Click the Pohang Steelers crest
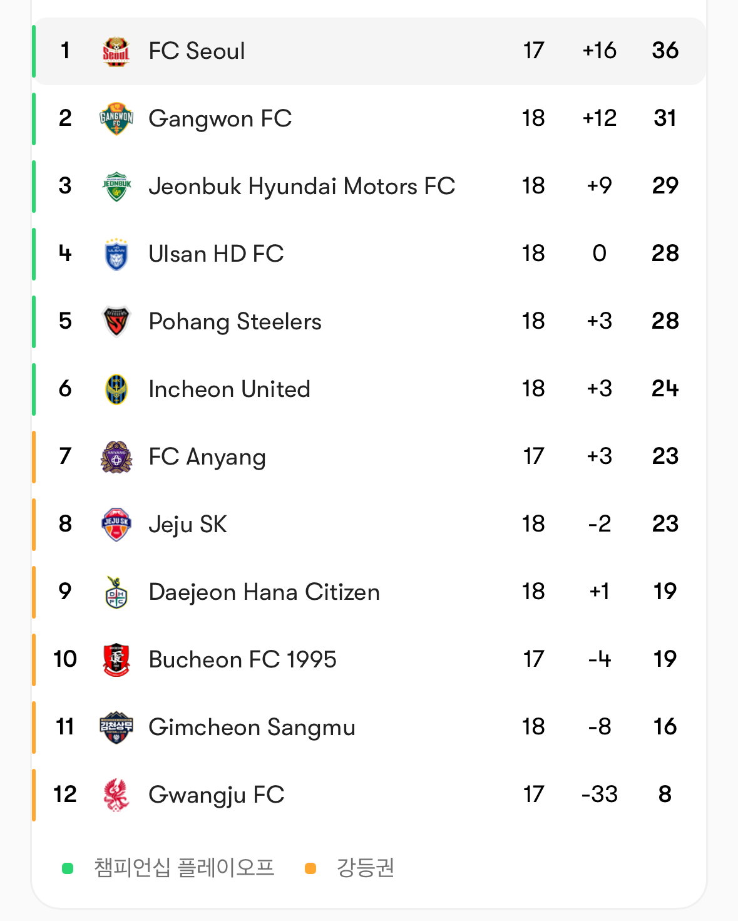 [116, 322]
